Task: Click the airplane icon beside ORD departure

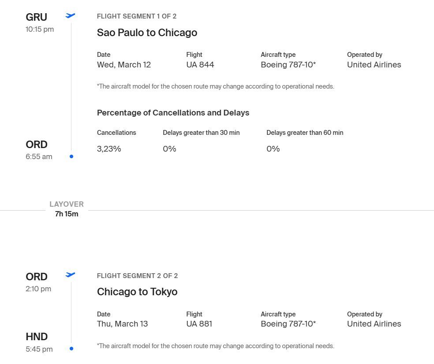Action: [x=70, y=275]
